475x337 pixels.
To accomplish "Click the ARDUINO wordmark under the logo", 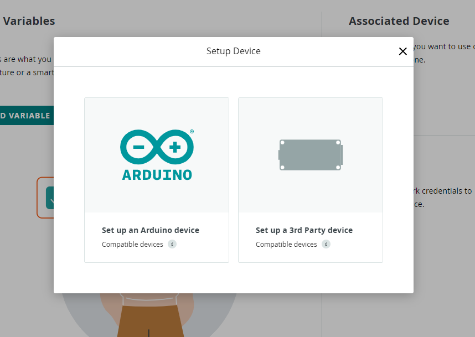I will pyautogui.click(x=157, y=175).
